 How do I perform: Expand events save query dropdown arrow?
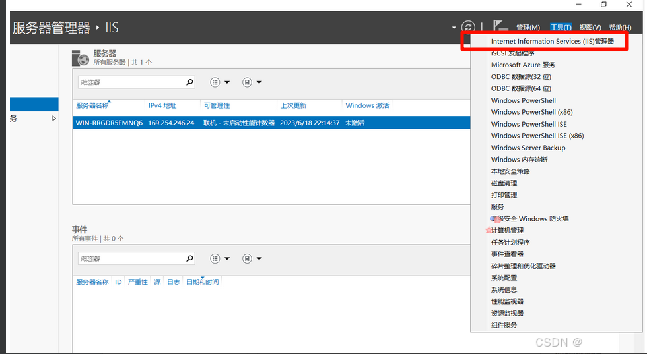[x=259, y=258]
